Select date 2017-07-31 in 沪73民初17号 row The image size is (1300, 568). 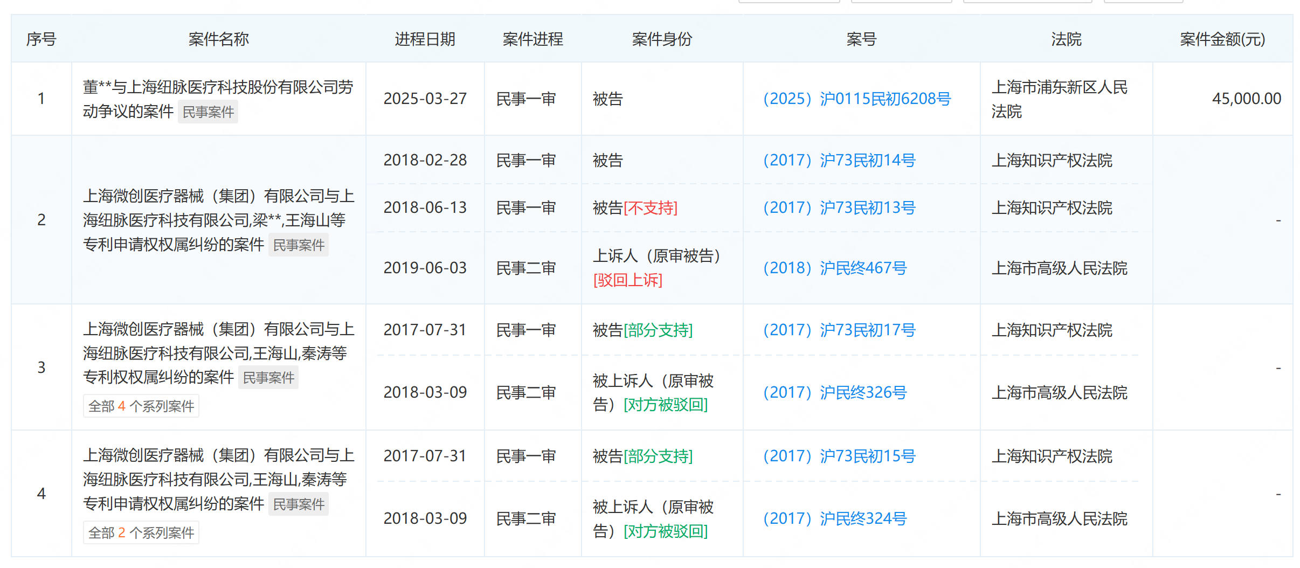[425, 330]
